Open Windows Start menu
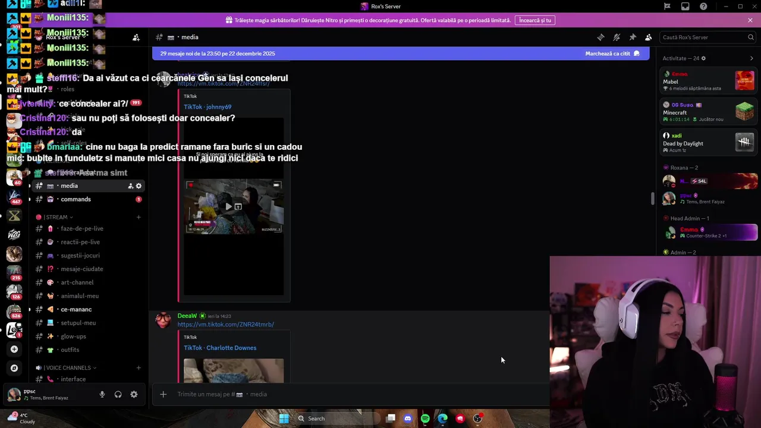761x428 pixels. (284, 418)
